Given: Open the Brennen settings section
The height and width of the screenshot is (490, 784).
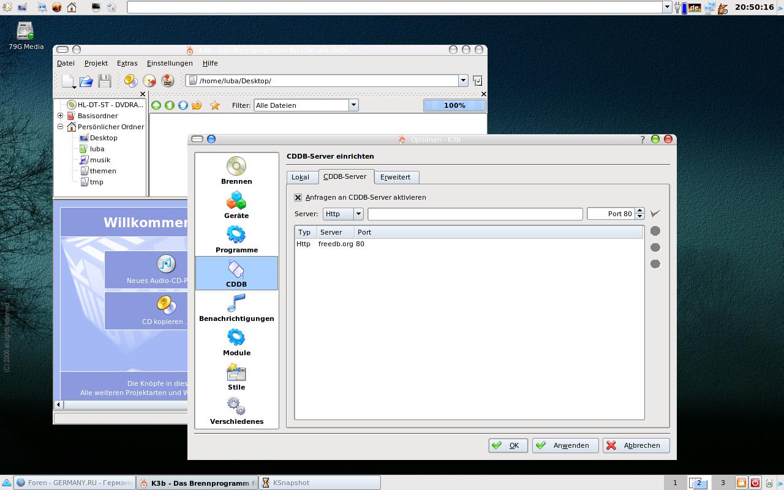Looking at the screenshot, I should click(x=236, y=171).
